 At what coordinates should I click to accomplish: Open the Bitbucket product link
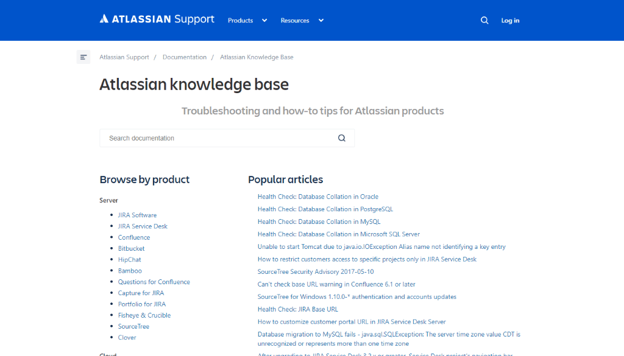(131, 248)
